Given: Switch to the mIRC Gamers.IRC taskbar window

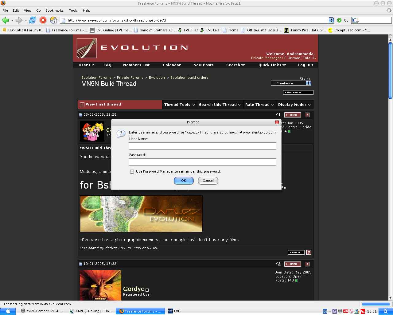Looking at the screenshot, I should 41,311.
